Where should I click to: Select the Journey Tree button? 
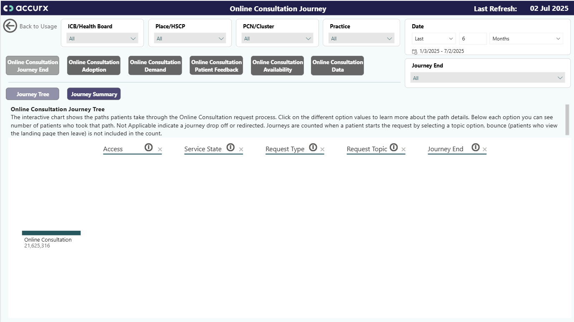tap(33, 94)
